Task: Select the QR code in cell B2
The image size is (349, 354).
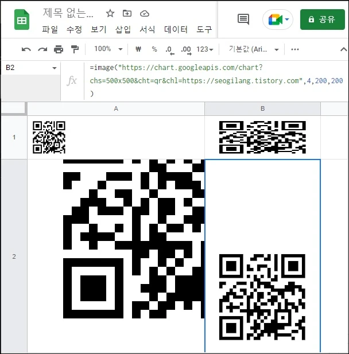Action: pyautogui.click(x=262, y=297)
